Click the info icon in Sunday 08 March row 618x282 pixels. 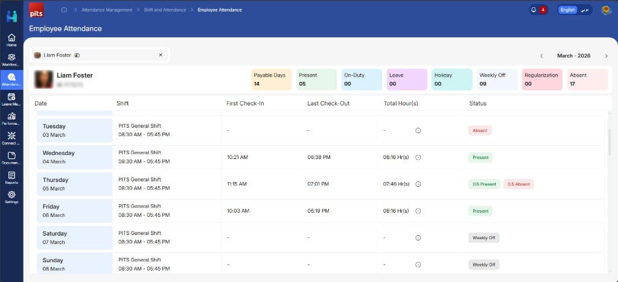tap(418, 265)
